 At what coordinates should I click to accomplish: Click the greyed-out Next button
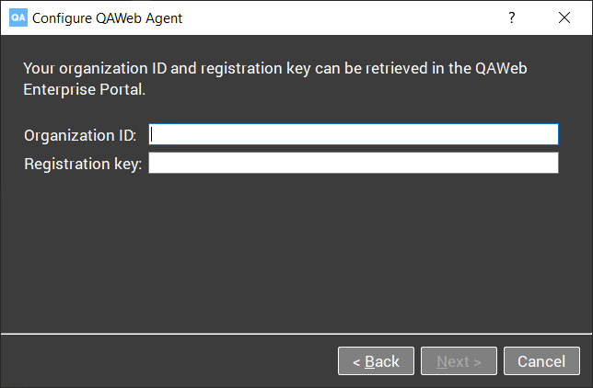(459, 361)
